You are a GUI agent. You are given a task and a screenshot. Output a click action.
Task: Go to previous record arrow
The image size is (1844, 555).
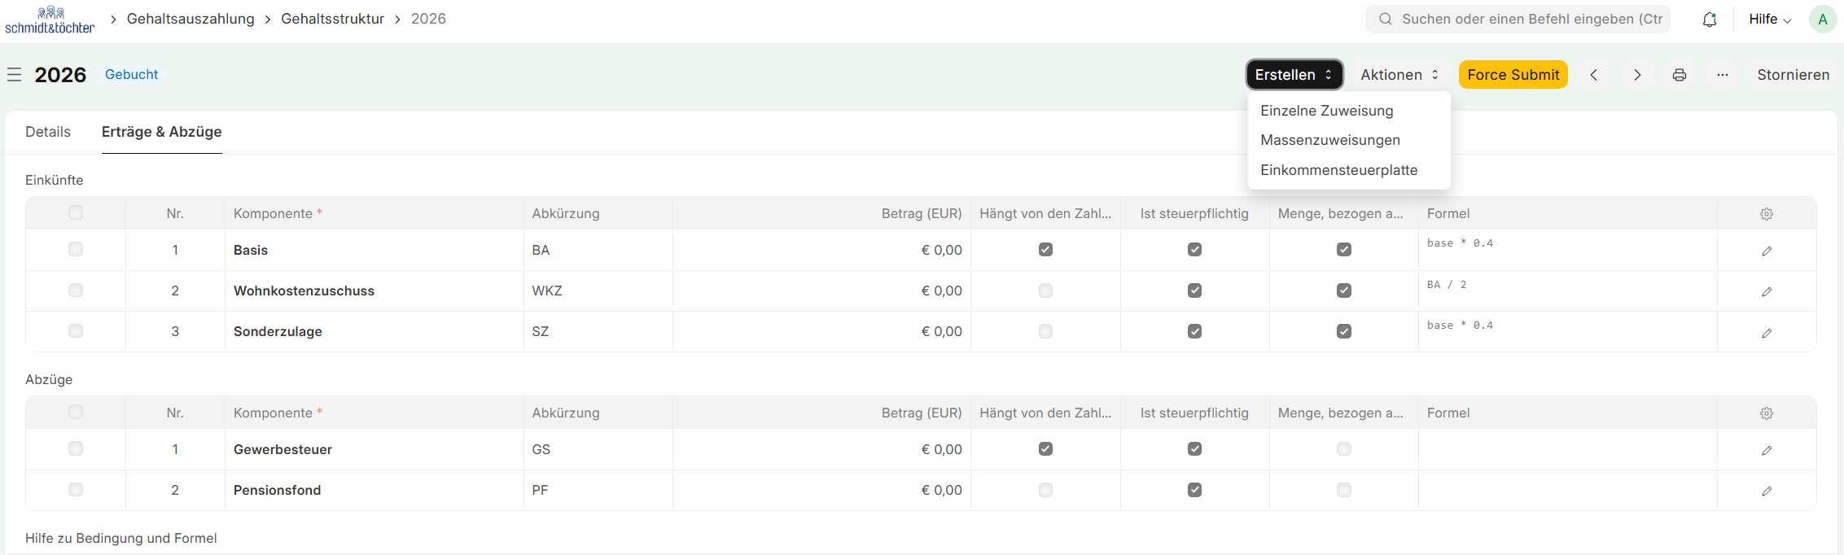tap(1594, 75)
